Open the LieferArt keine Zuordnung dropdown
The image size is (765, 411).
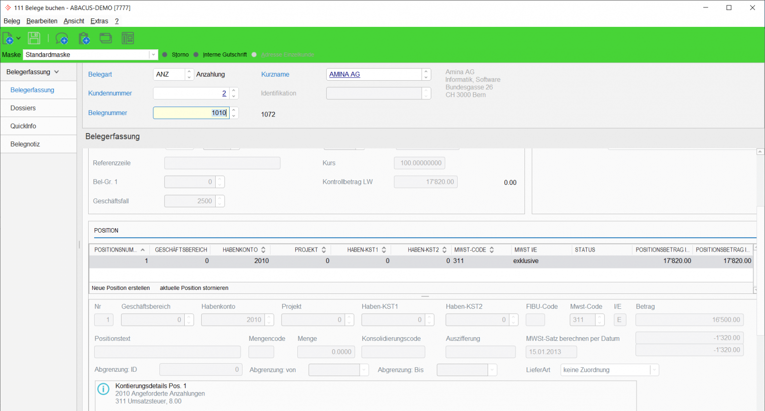(x=654, y=370)
